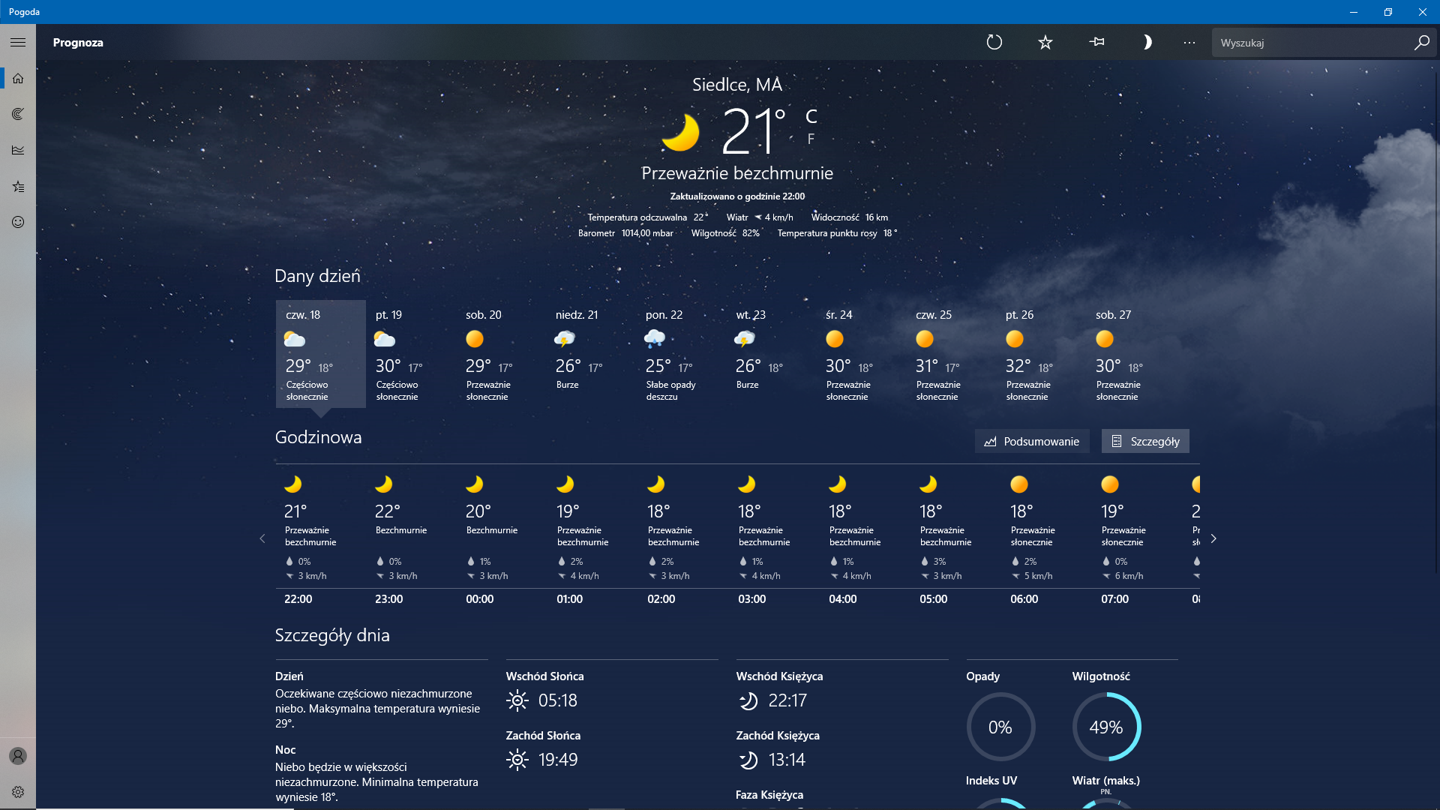
Task: Switch to Szczegóły hourly view
Action: coord(1145,441)
